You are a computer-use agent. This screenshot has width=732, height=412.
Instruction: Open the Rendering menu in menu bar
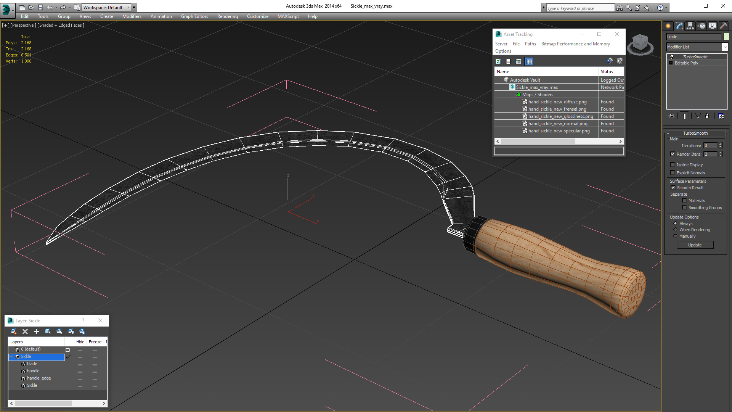click(x=228, y=16)
